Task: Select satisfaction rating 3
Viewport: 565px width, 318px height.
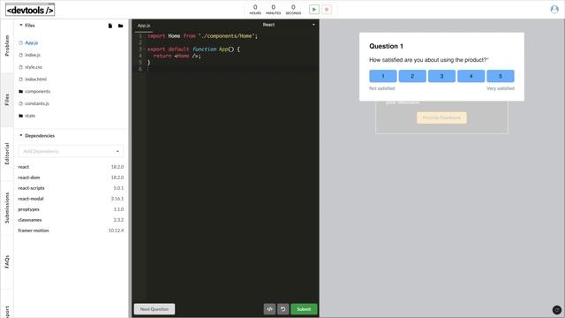Action: tap(441, 76)
